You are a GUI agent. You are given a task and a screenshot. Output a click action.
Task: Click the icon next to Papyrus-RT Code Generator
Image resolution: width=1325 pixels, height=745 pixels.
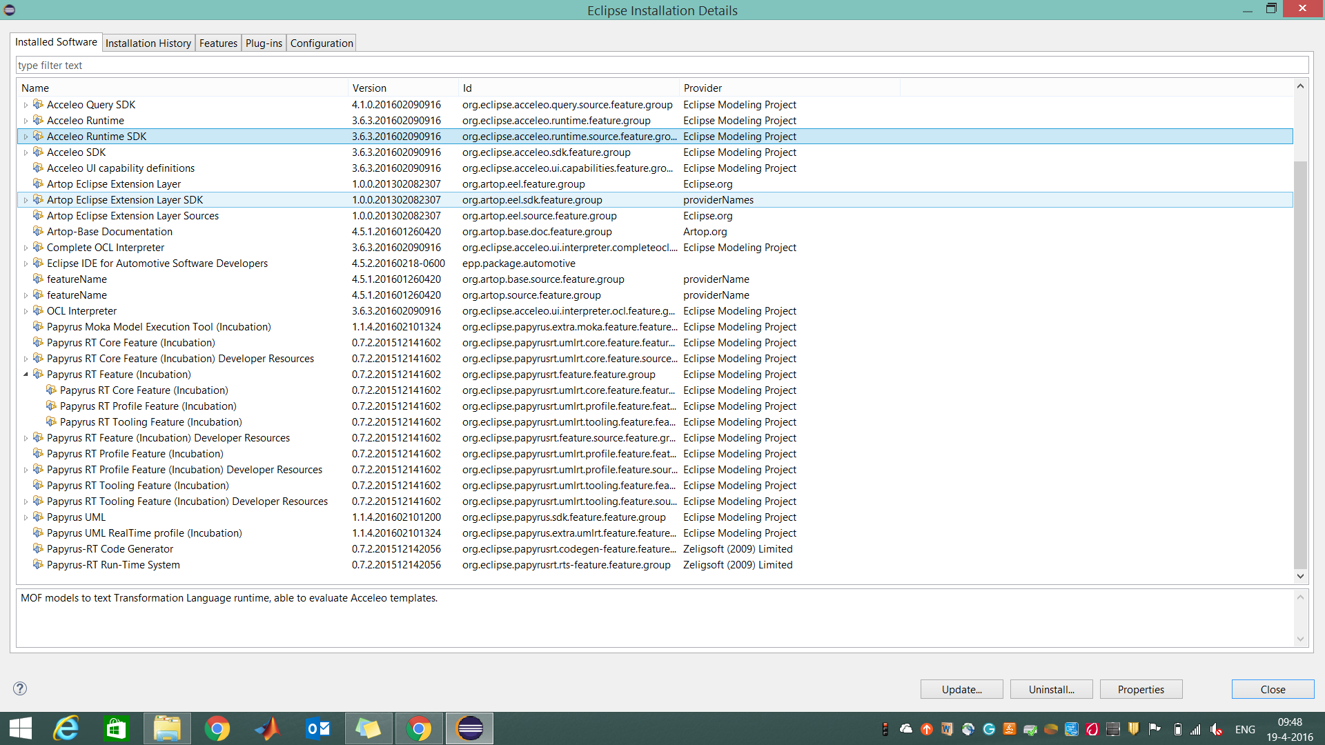point(38,548)
